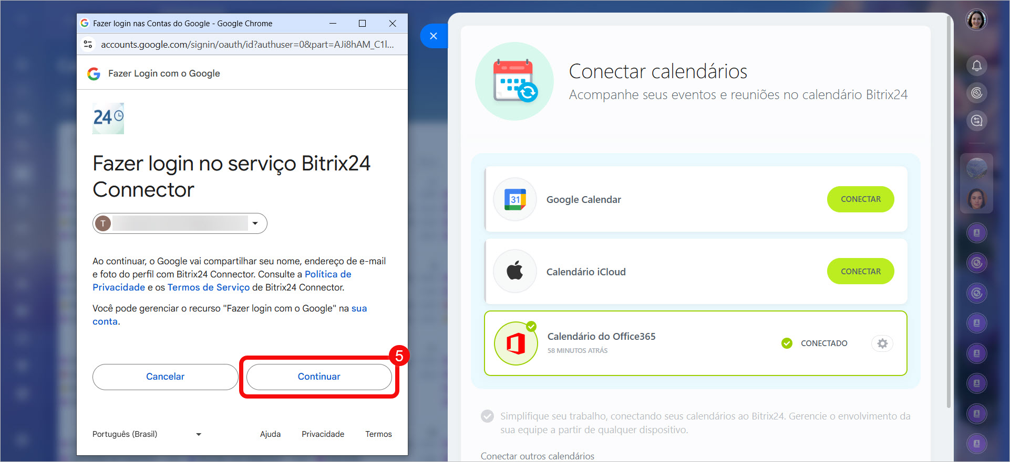Open Office365 calendar settings gear

tap(882, 343)
